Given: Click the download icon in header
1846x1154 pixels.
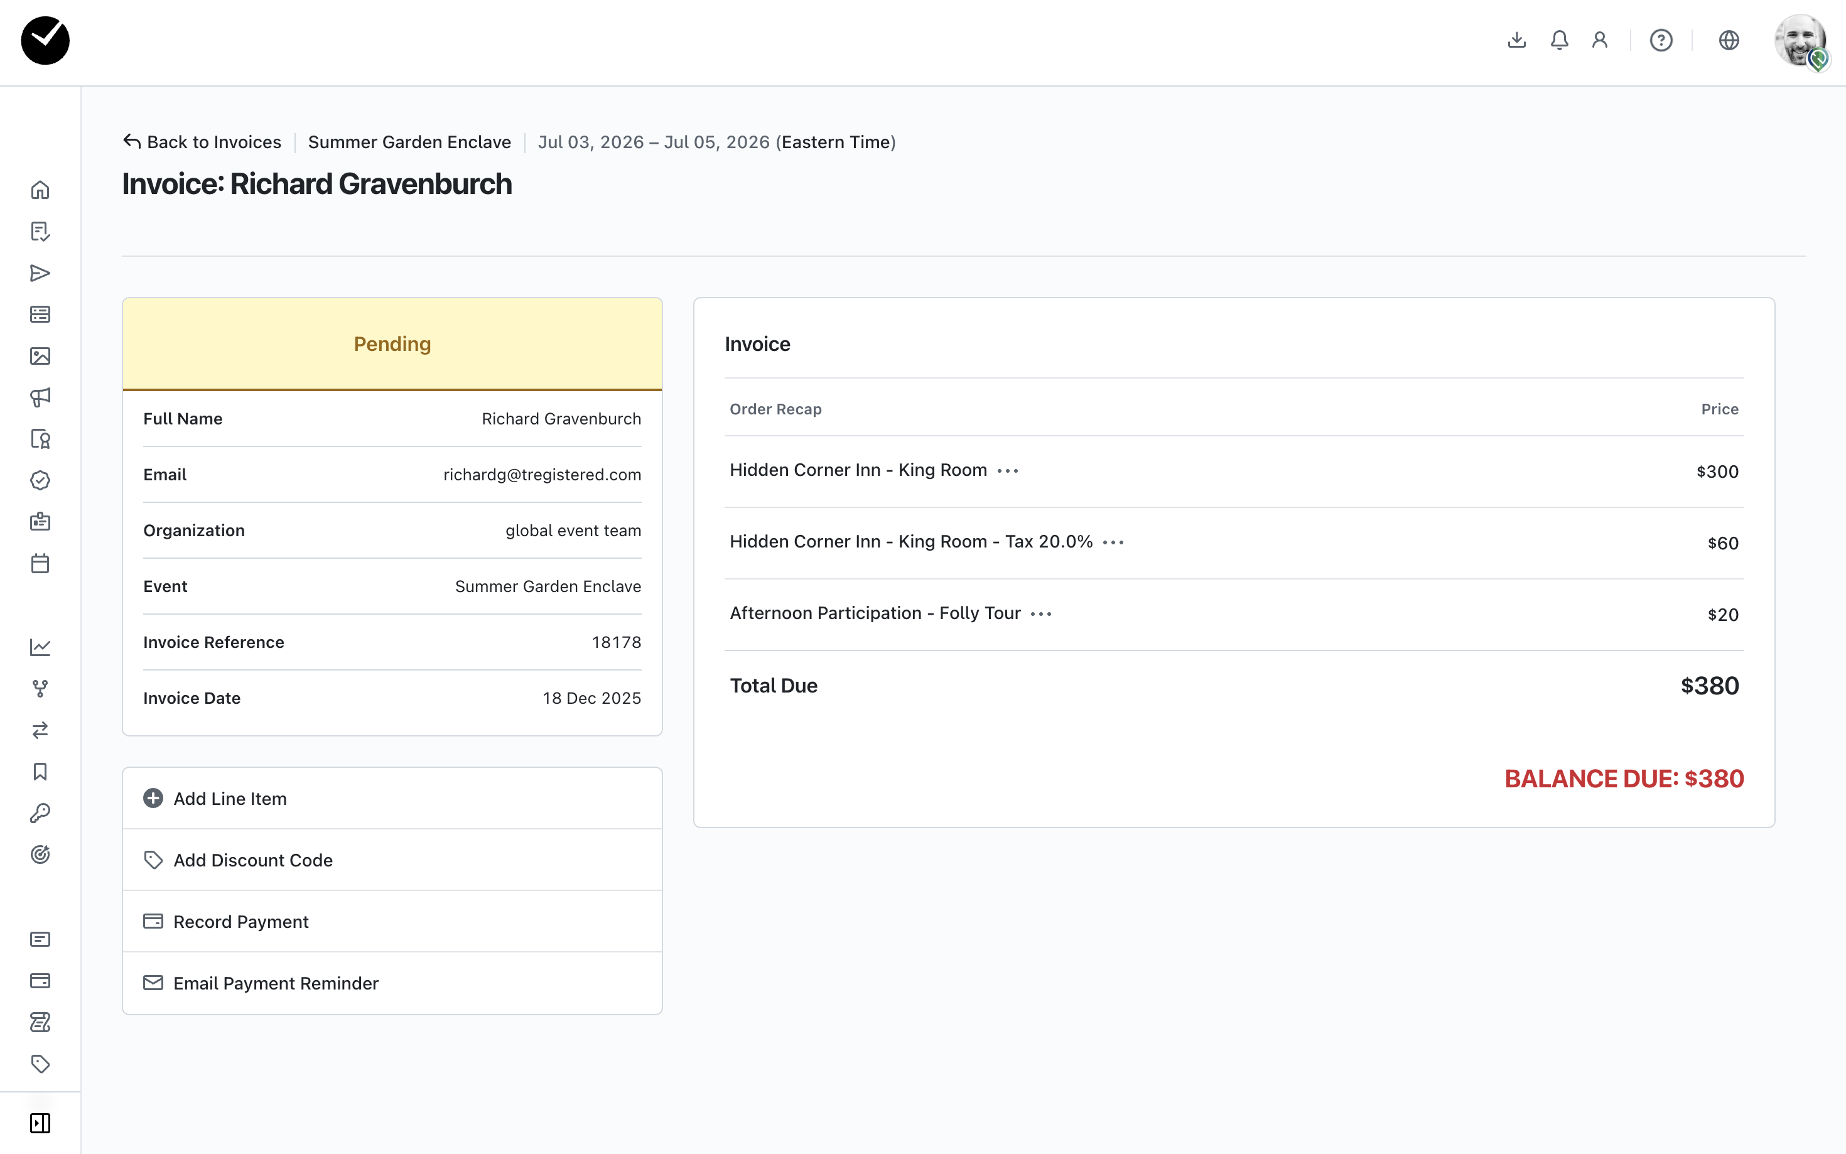Looking at the screenshot, I should (1516, 40).
